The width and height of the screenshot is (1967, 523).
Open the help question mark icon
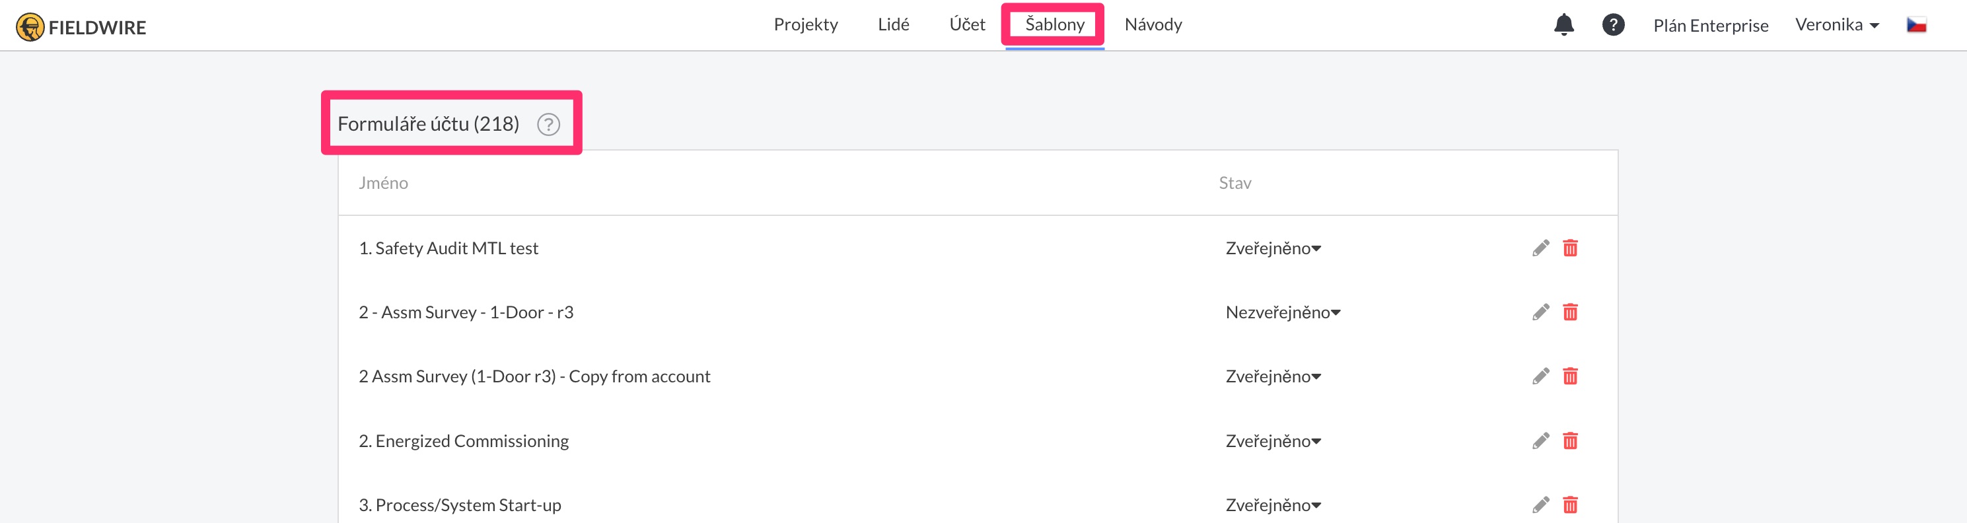[x=1612, y=25]
